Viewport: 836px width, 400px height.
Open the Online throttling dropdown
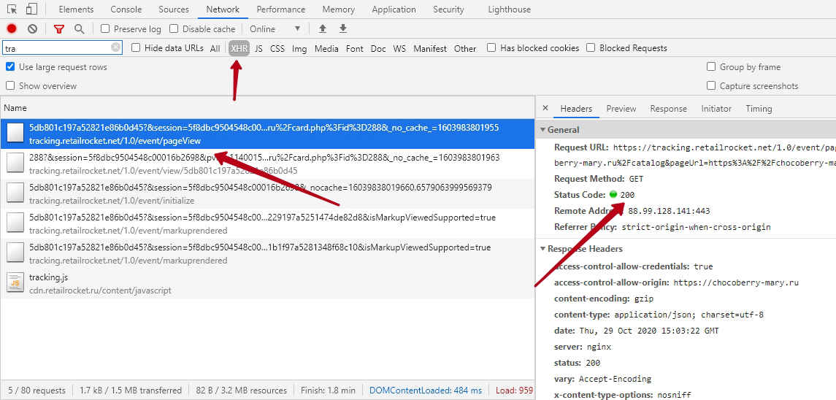[275, 29]
